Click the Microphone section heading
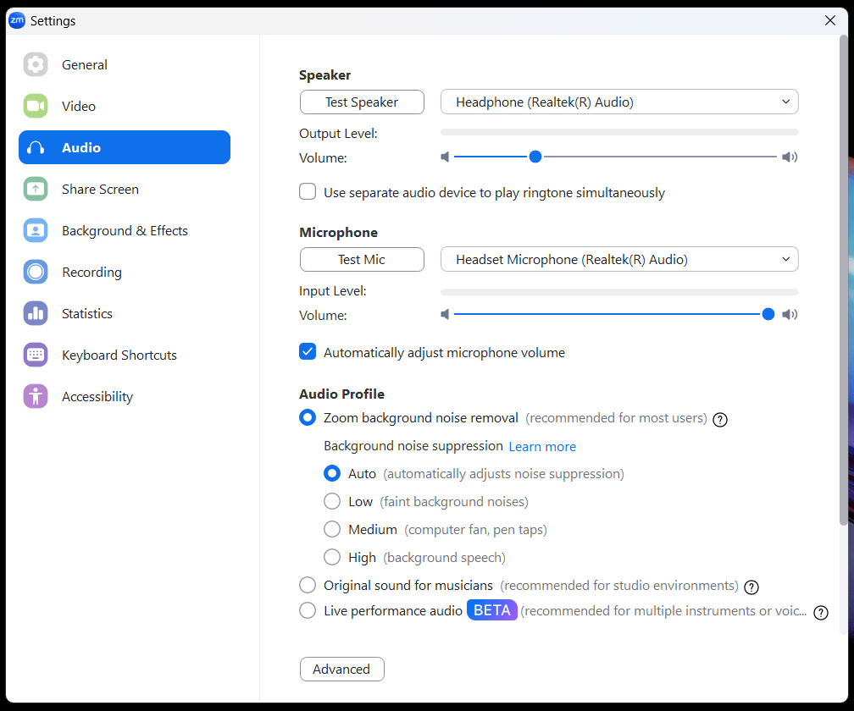 click(x=338, y=232)
